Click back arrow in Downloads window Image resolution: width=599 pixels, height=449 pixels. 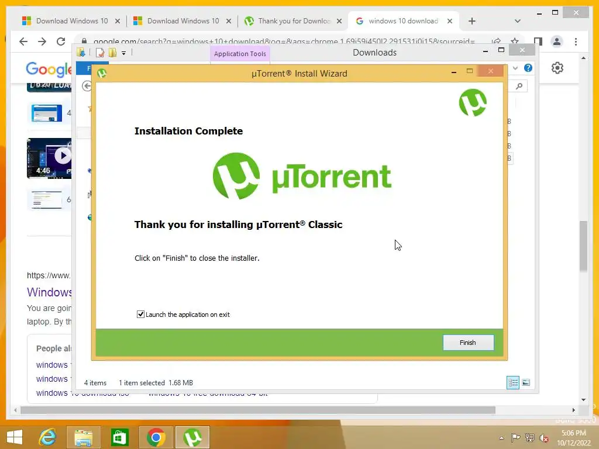coord(87,86)
